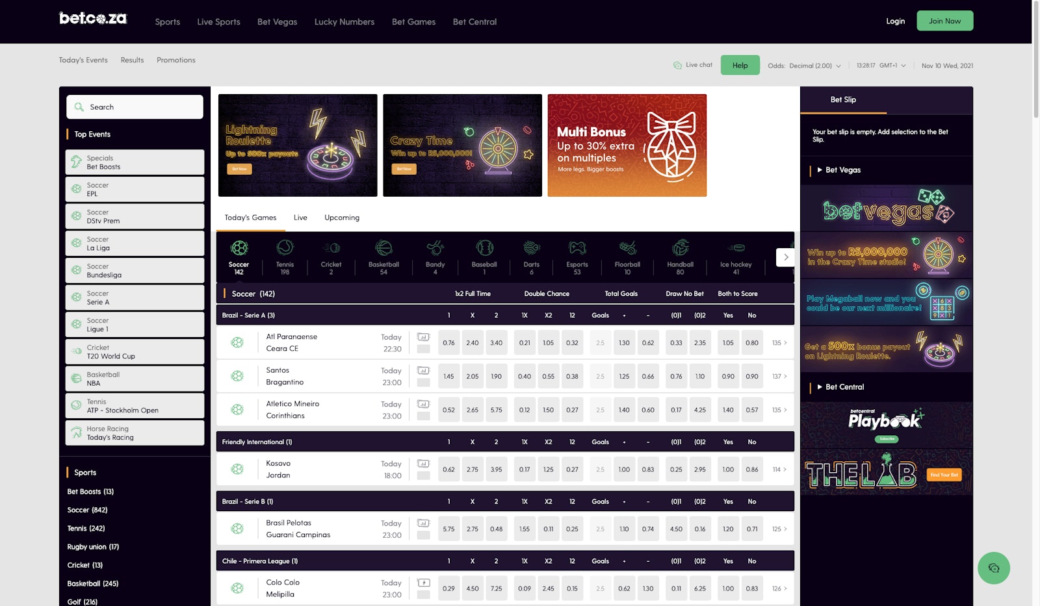Pick the Basketball sport icon
Screen dimensions: 1040x606
(383, 249)
